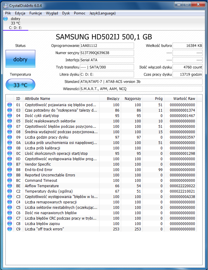
Task: Click the 33 °C temperature button
Action: pos(20,85)
